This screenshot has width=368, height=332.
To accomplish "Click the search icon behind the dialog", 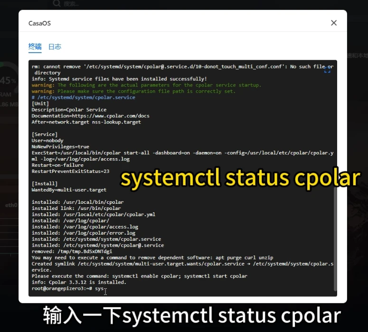I will [57, 3].
